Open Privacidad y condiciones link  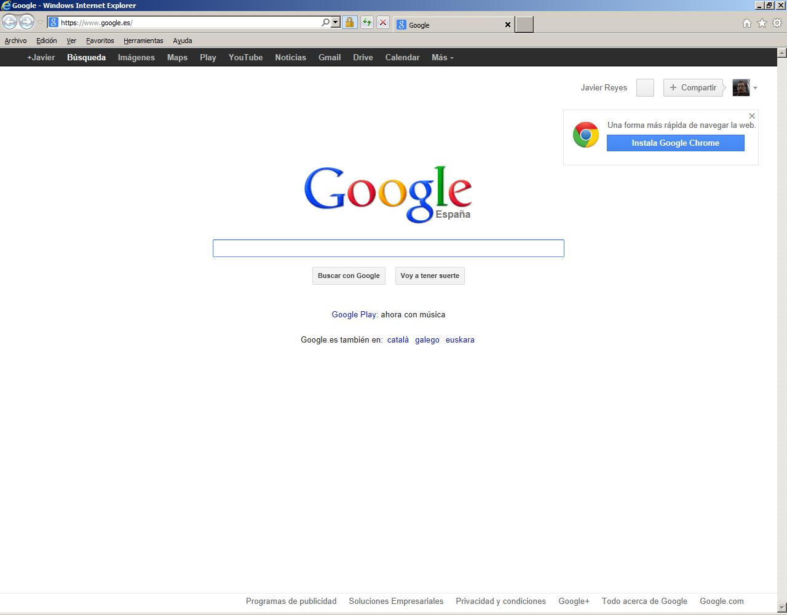(x=500, y=601)
